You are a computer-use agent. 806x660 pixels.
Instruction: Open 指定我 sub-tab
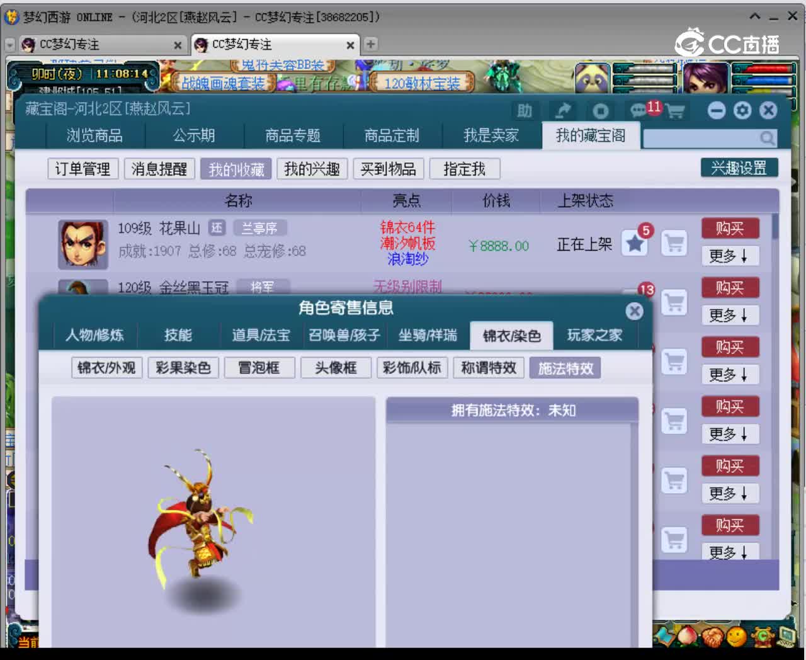pos(465,169)
